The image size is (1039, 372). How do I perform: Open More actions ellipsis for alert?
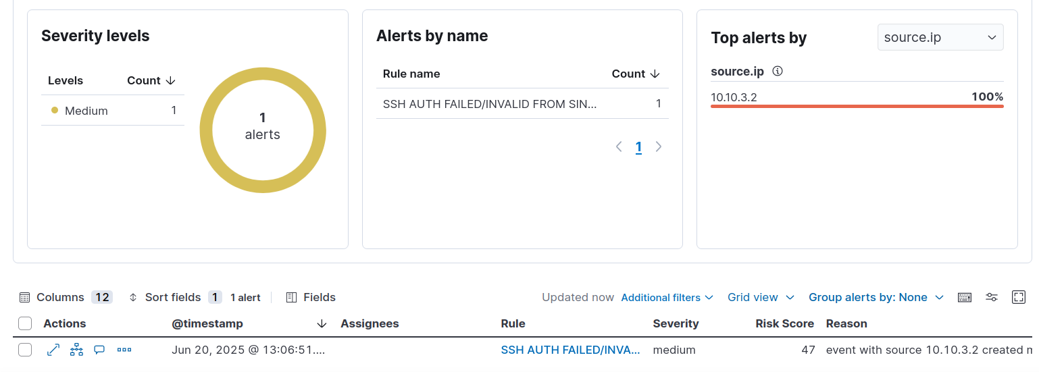[124, 350]
